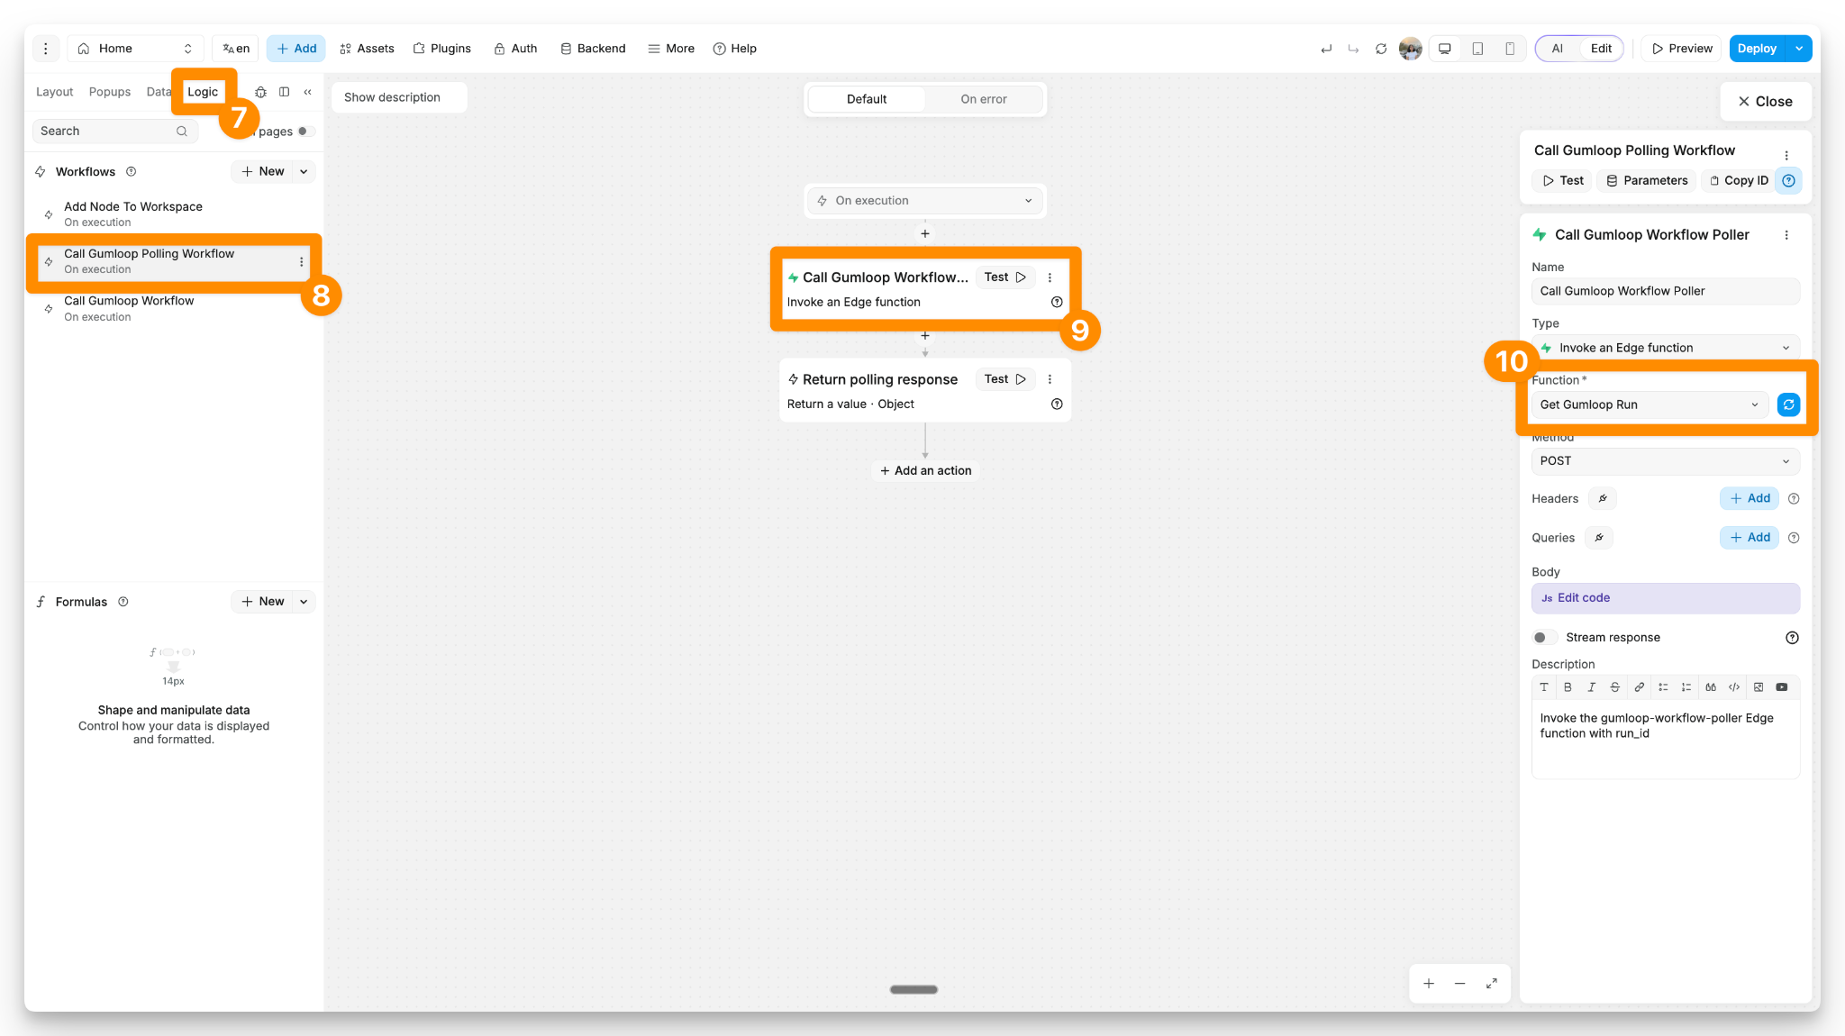This screenshot has height=1036, width=1845.
Task: Open the Deploy button dropdown arrow
Action: pos(1799,49)
